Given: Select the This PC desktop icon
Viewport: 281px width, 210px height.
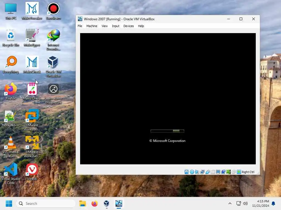Looking at the screenshot, I should pyautogui.click(x=11, y=11).
